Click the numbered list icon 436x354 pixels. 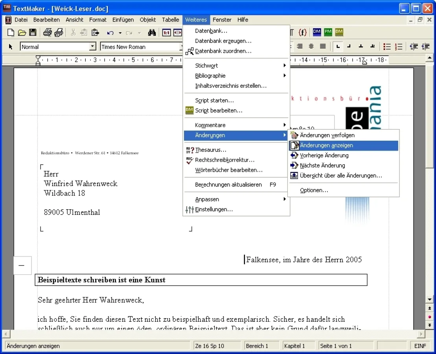(399, 47)
